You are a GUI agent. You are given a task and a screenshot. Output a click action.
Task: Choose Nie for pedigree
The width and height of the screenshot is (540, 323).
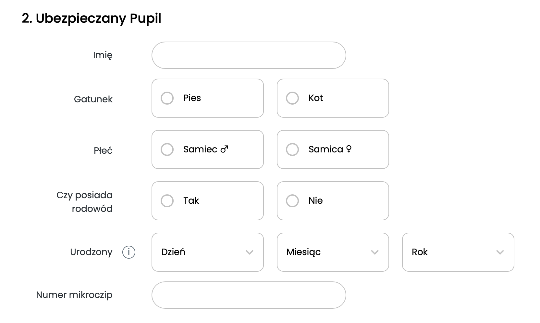point(292,201)
